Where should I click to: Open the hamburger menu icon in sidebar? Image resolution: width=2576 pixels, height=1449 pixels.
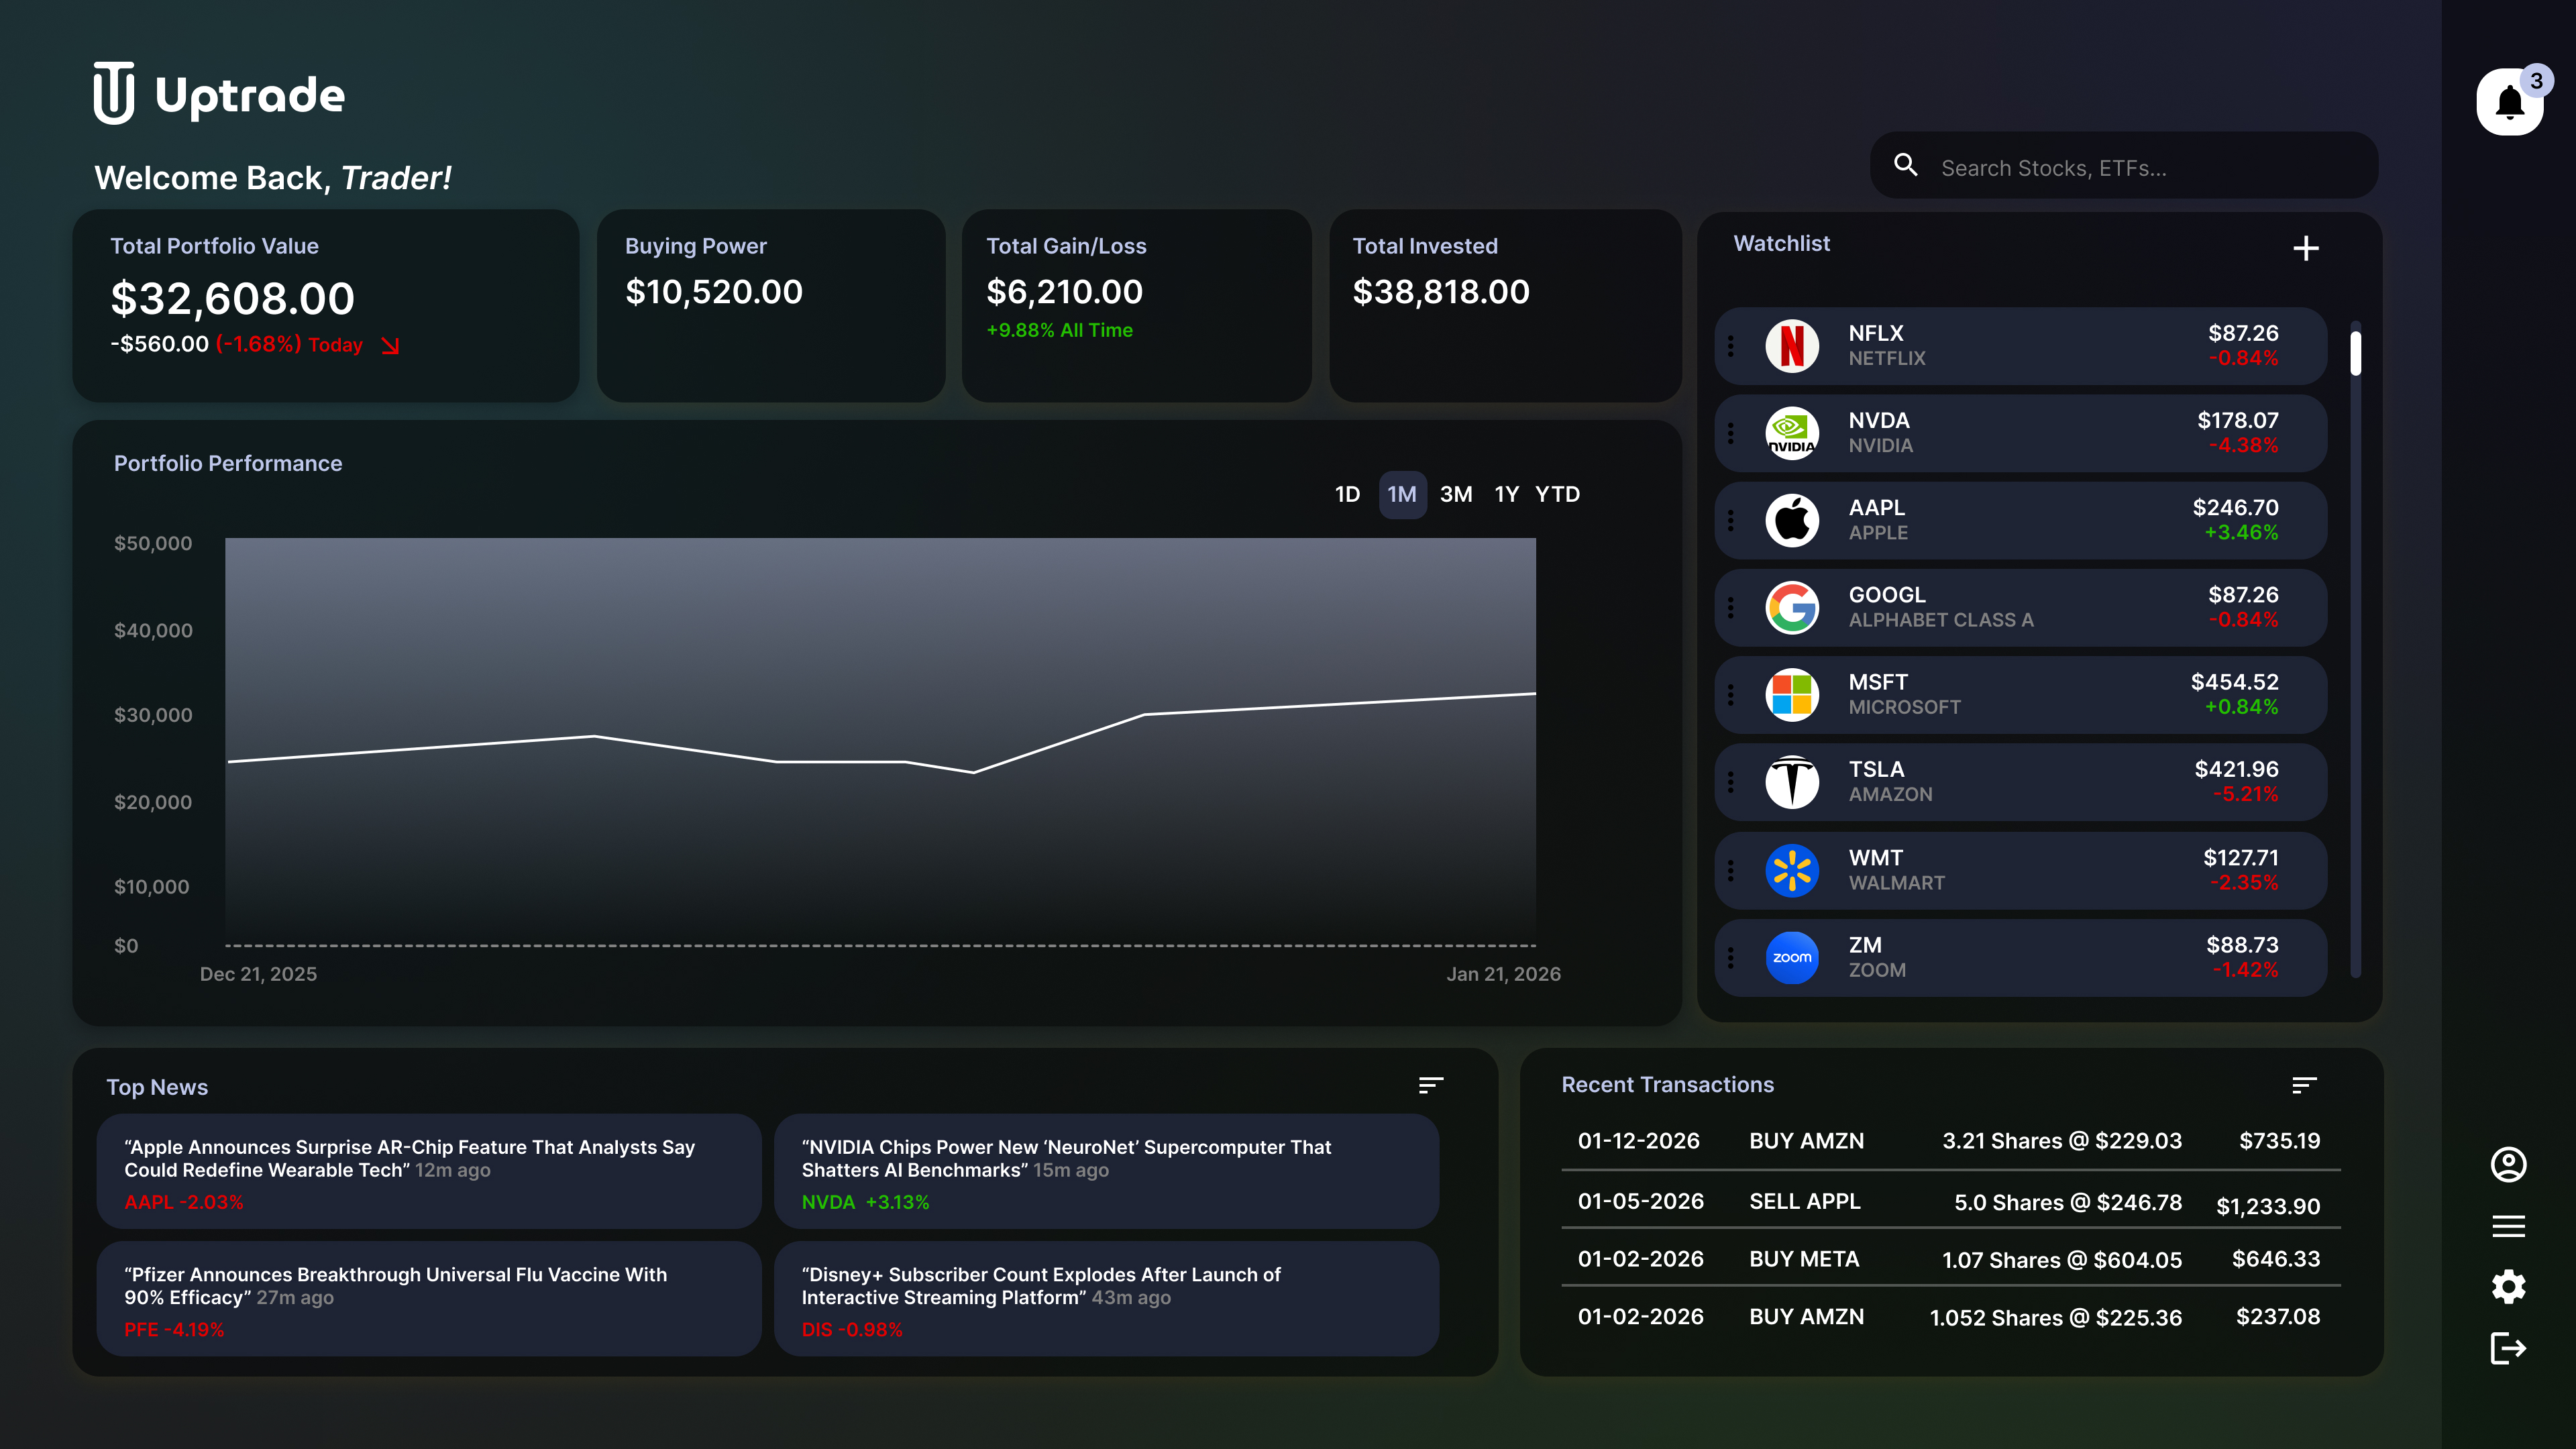2508,1226
